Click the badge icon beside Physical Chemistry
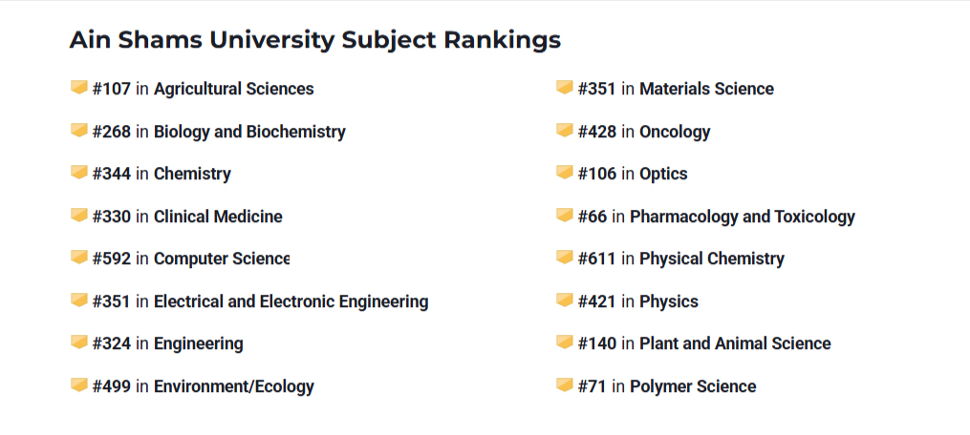Viewport: 970px width, 435px height. [x=564, y=257]
